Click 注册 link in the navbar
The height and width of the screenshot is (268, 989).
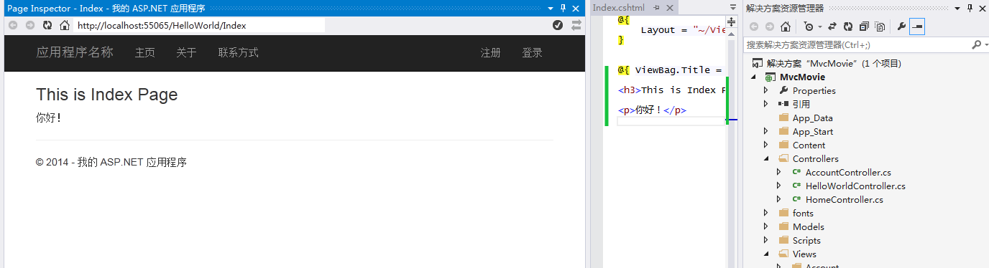point(491,53)
